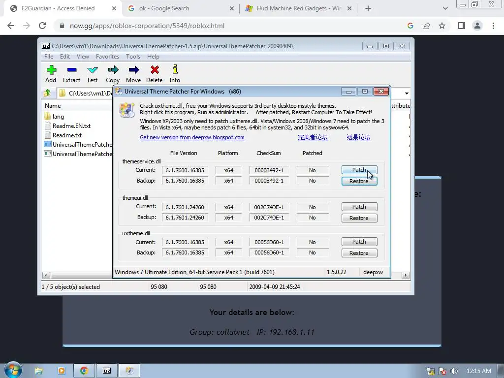
Task: Patch uxtheme.dll
Action: [x=359, y=242]
